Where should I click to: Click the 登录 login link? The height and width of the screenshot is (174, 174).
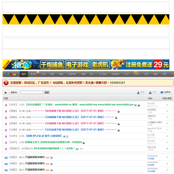[x=143, y=92]
